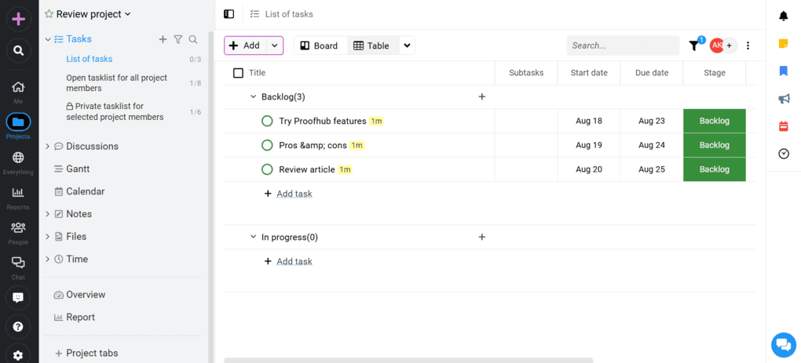Open the Review project dropdown
Screen dimensions: 801x363
tap(128, 14)
